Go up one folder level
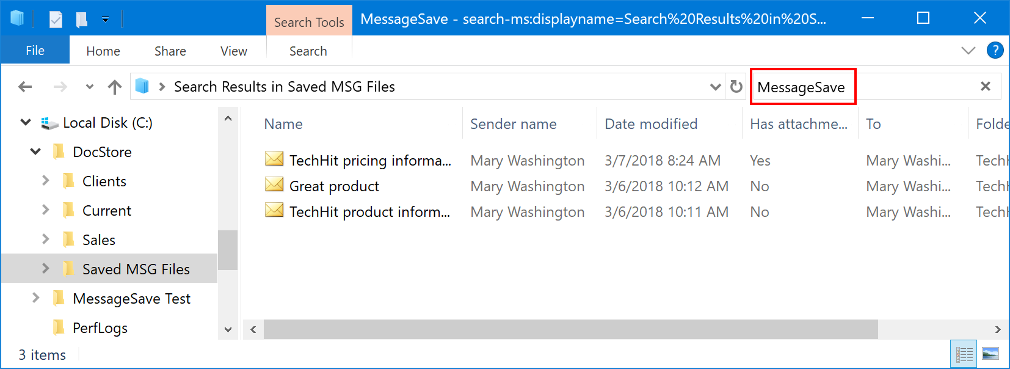Viewport: 1010px width, 369px height. [115, 87]
